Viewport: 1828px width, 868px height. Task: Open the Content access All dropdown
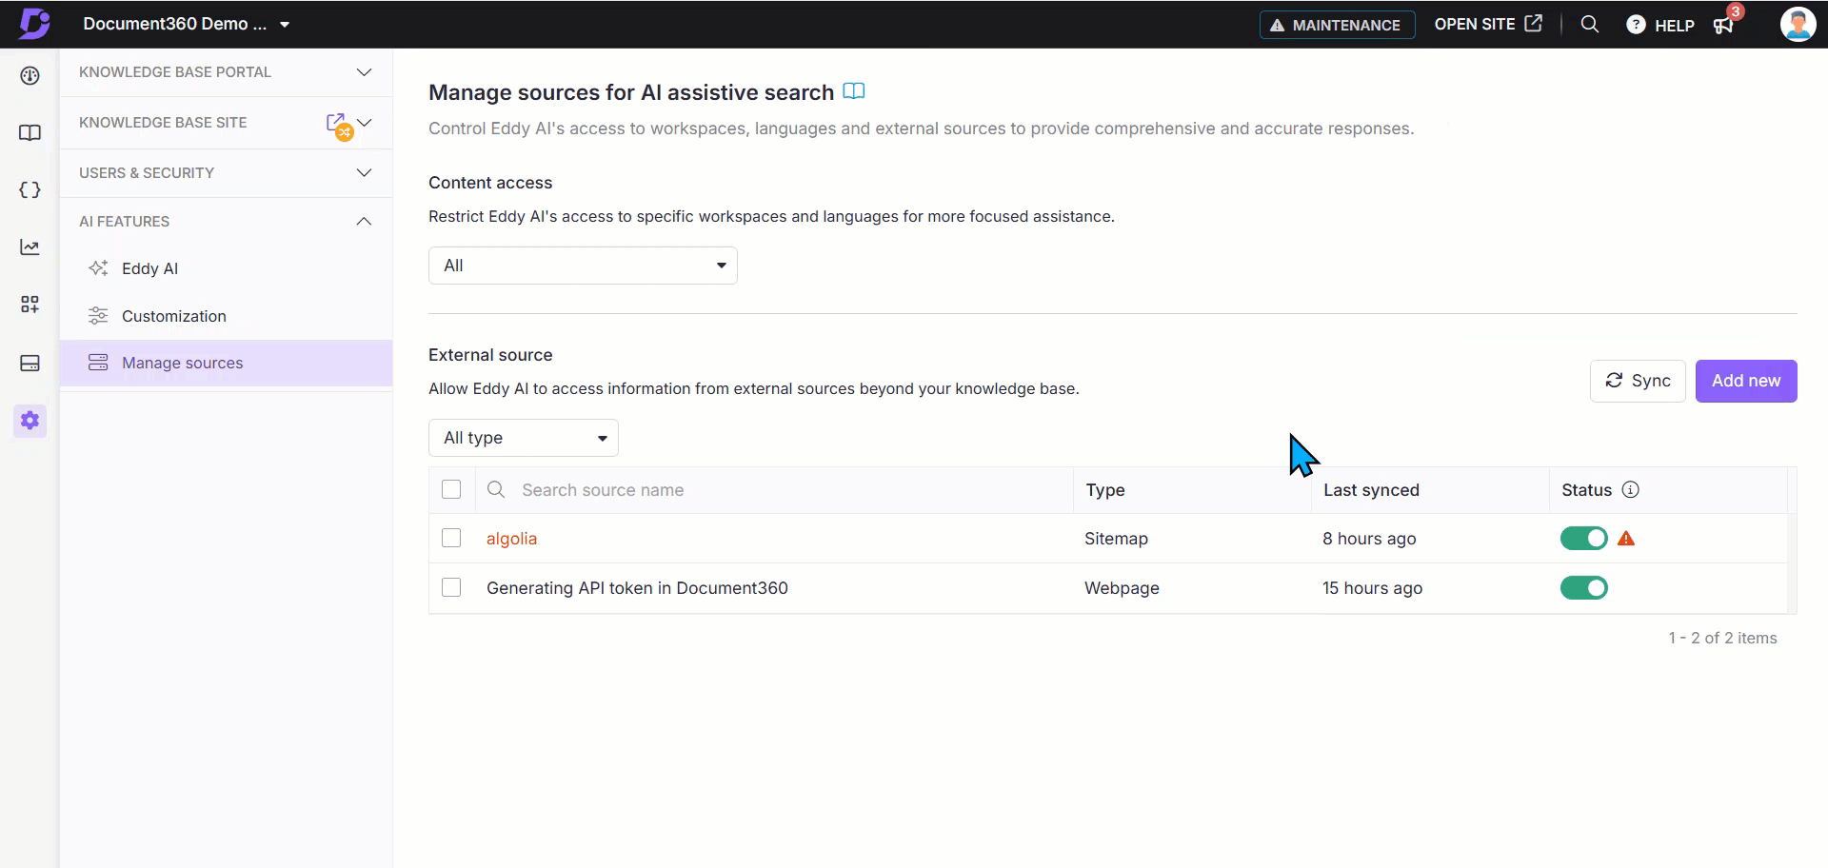coord(583,266)
